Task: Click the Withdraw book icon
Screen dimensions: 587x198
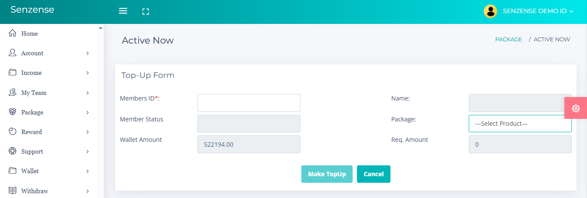Action: click(x=13, y=191)
